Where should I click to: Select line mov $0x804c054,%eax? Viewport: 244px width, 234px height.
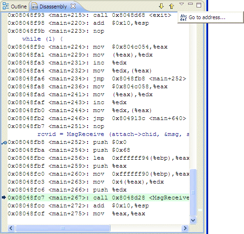[88, 47]
